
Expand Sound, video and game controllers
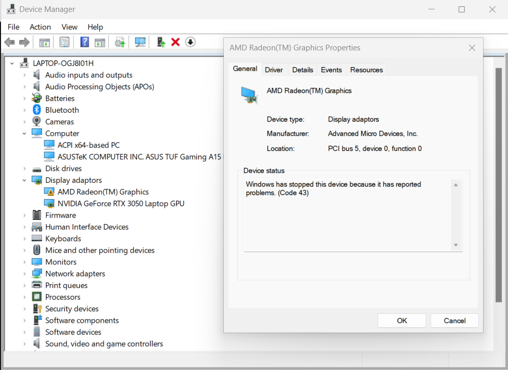point(24,343)
